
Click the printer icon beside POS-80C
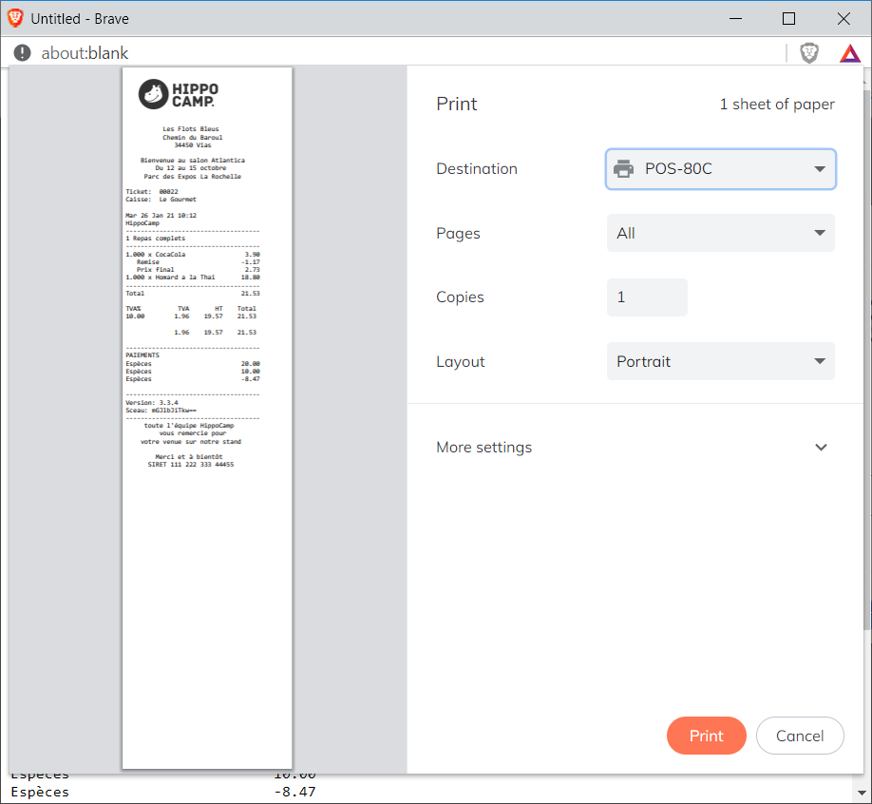click(x=624, y=169)
